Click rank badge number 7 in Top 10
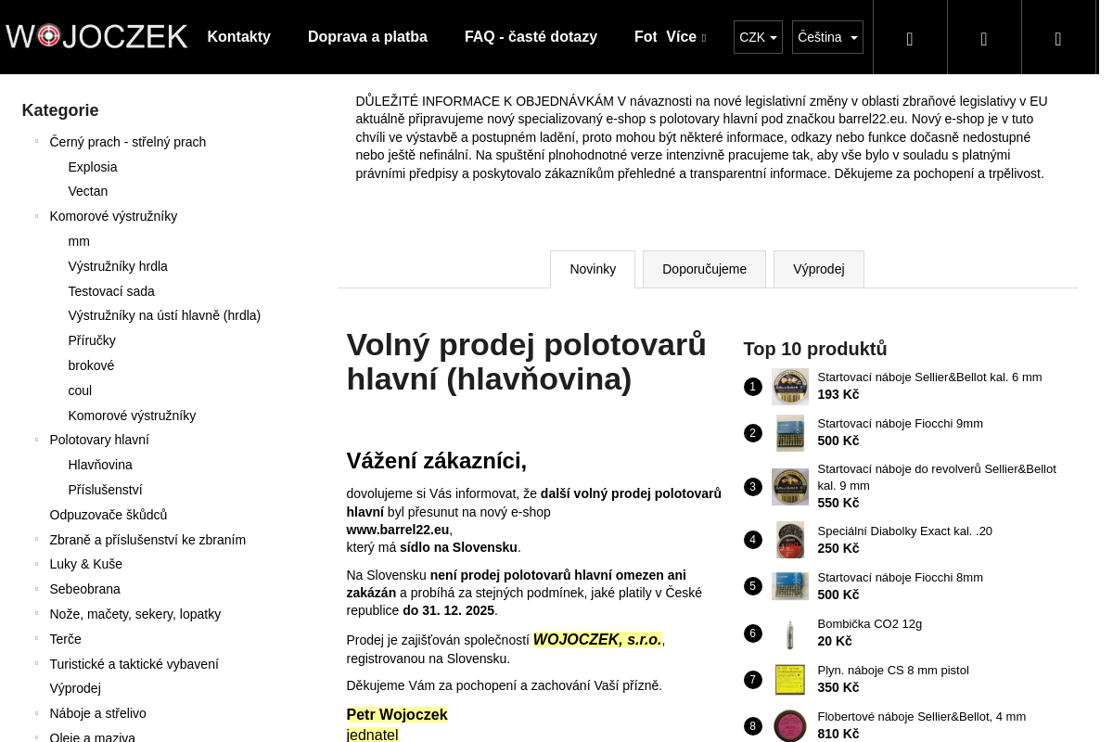This screenshot has height=742, width=1113. [x=752, y=680]
